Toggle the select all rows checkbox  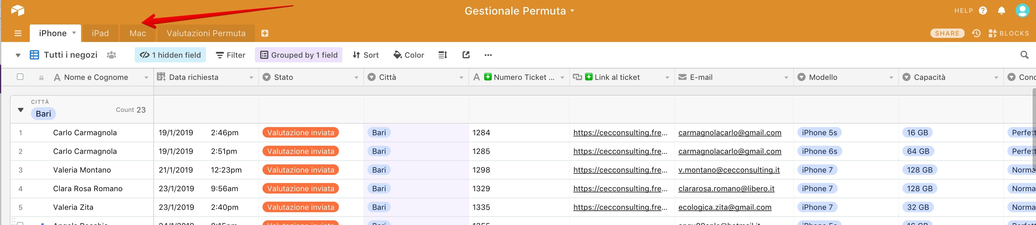coord(20,77)
